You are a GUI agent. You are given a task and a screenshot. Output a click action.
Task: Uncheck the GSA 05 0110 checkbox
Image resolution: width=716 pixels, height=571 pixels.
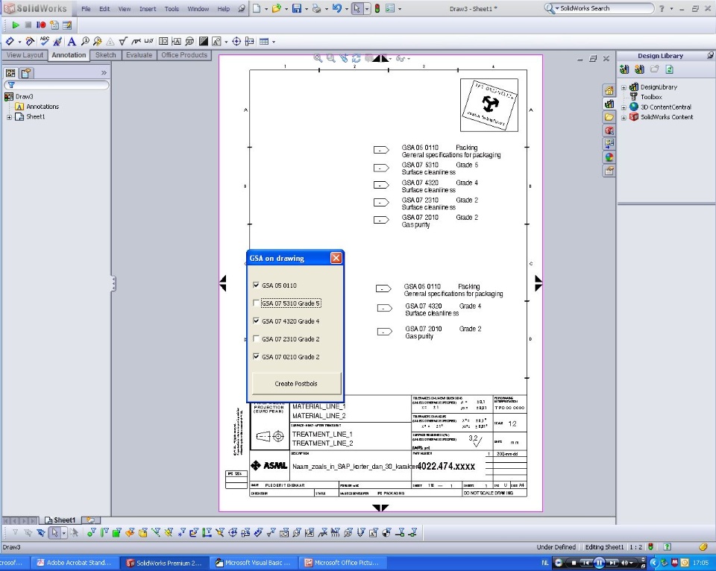tap(256, 285)
